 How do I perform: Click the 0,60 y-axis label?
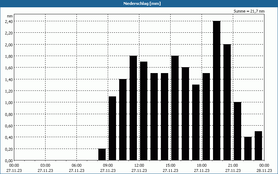9,126
